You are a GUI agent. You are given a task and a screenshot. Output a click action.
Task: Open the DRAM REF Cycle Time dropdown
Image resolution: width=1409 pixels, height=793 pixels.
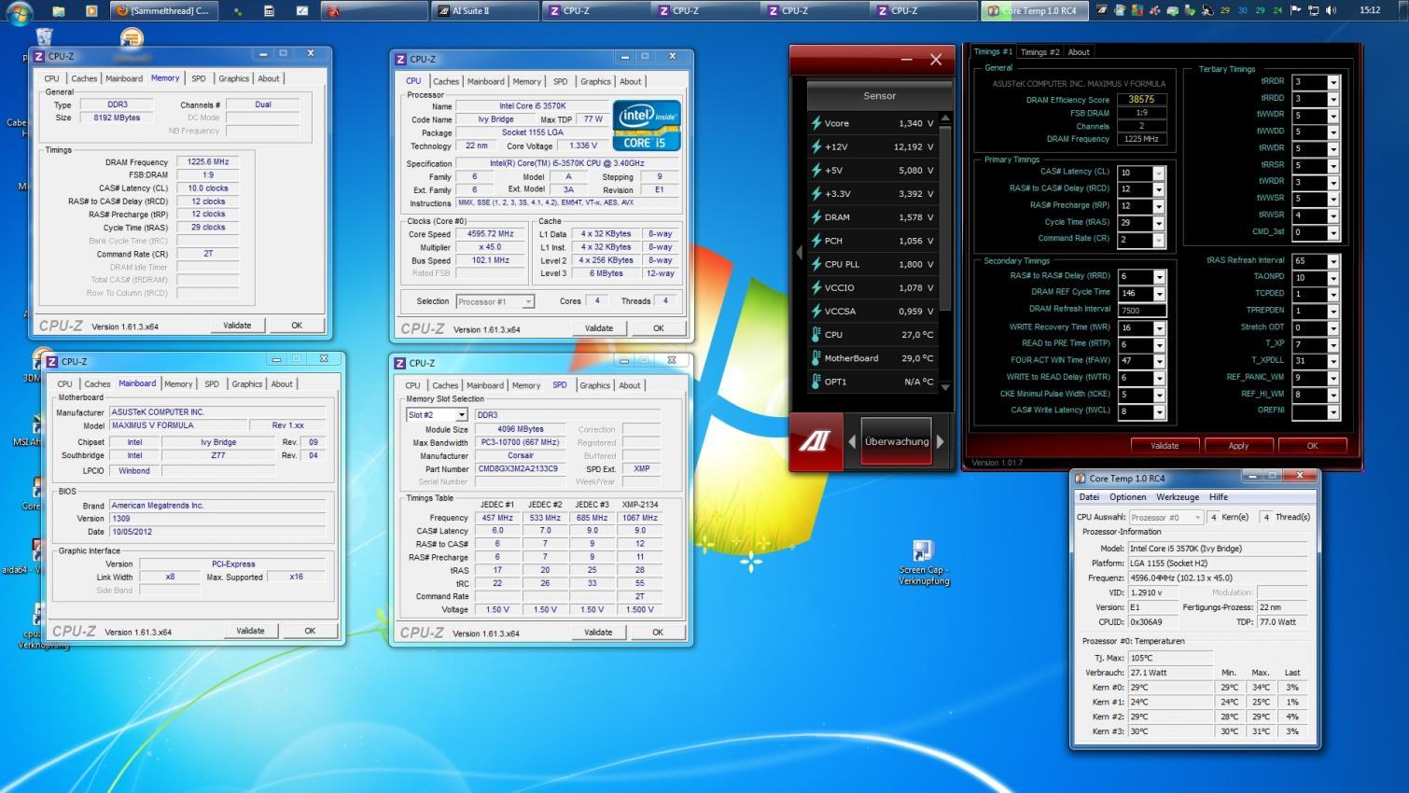tap(1159, 294)
